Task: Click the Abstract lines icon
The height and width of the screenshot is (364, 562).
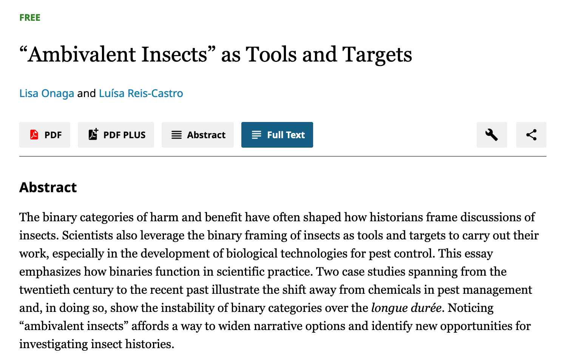Action: [176, 135]
